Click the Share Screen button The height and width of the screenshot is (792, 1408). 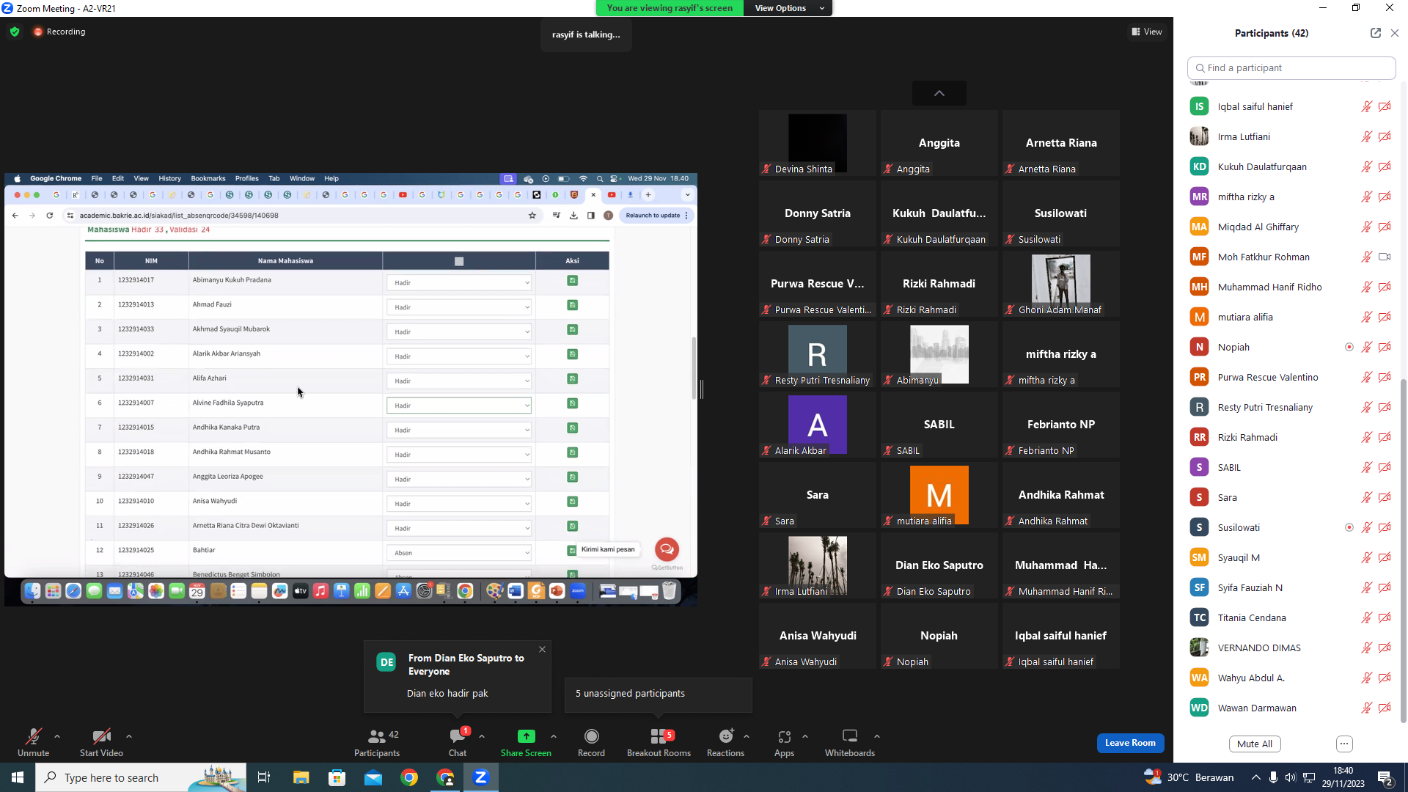click(526, 742)
